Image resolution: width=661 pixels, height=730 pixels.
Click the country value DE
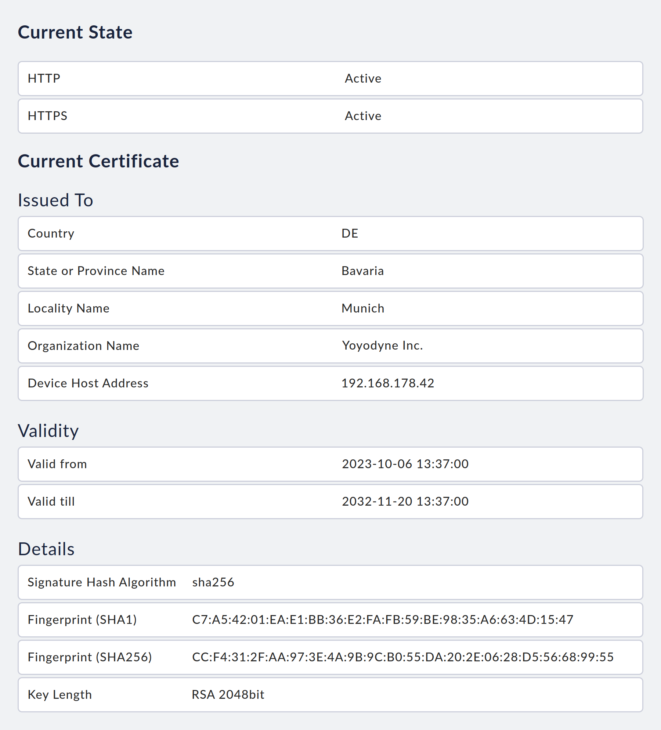point(350,234)
